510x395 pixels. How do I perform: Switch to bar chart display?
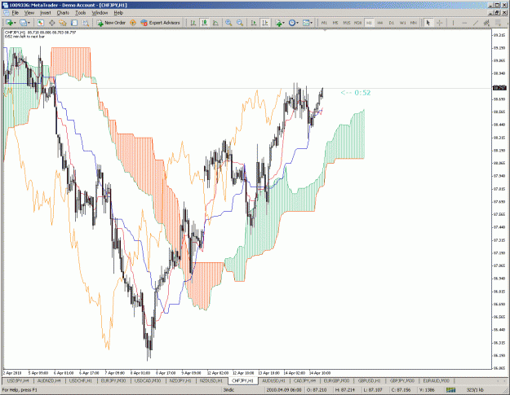pyautogui.click(x=193, y=23)
